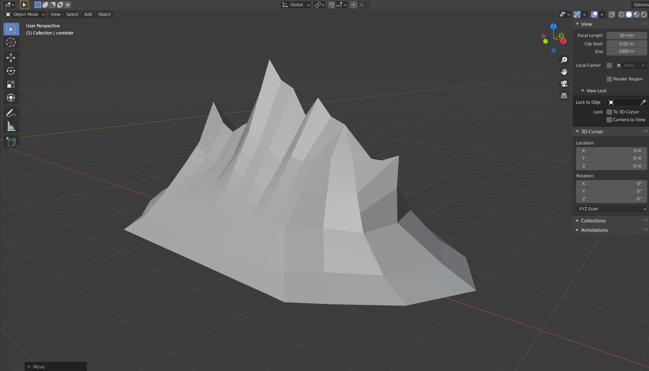649x371 pixels.
Task: Open the Object Mode dropdown
Action: (25, 14)
